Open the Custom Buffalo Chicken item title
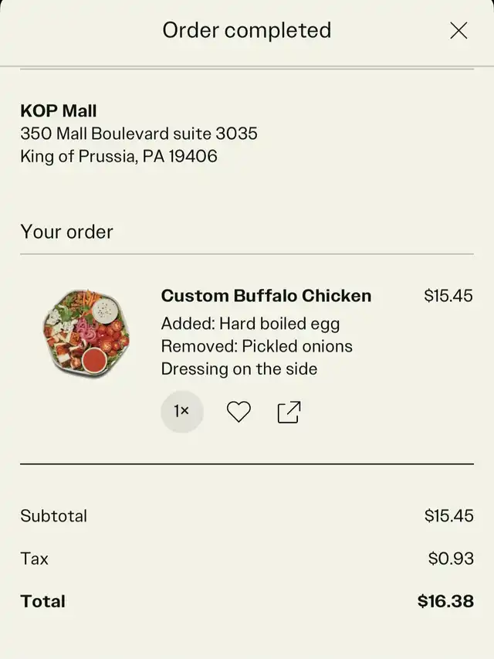The width and height of the screenshot is (494, 659). pos(266,295)
